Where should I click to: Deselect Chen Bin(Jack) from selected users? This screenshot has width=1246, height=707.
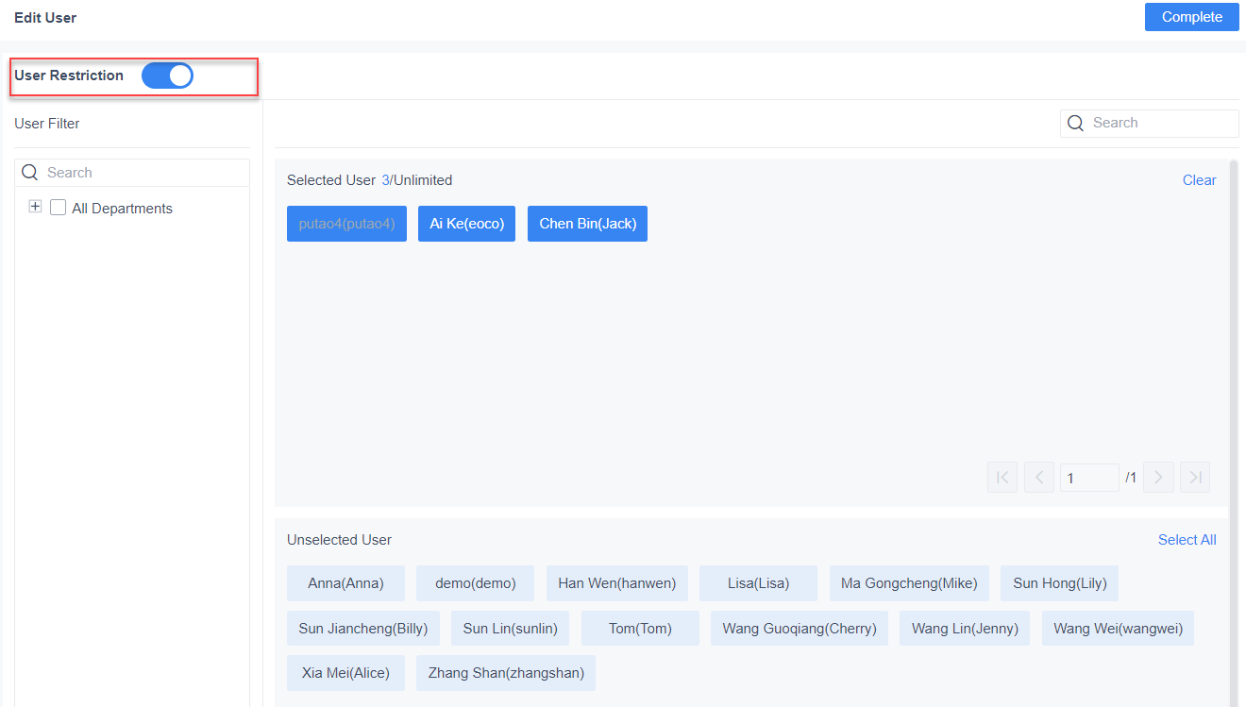pos(587,224)
